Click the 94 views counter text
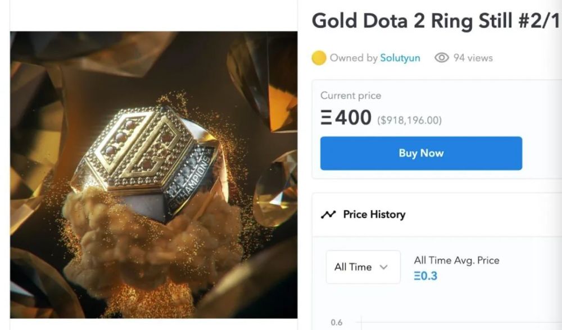562x330 pixels. 473,58
